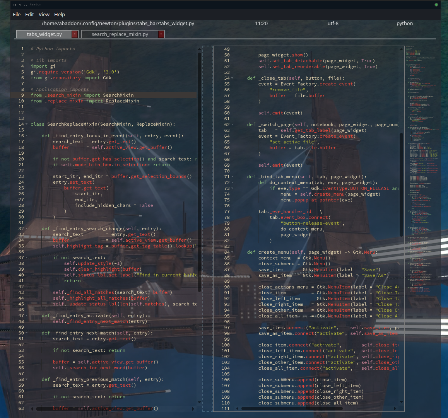Screen dimensions: 448x418
Task: Click the close icon on search_replace_mixin.py tab
Action: click(x=161, y=34)
